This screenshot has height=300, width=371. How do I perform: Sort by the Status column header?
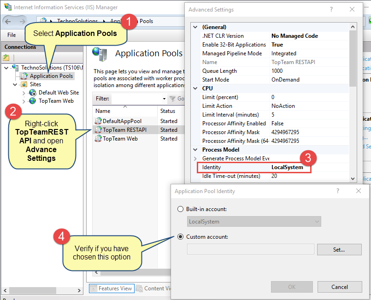click(x=171, y=111)
